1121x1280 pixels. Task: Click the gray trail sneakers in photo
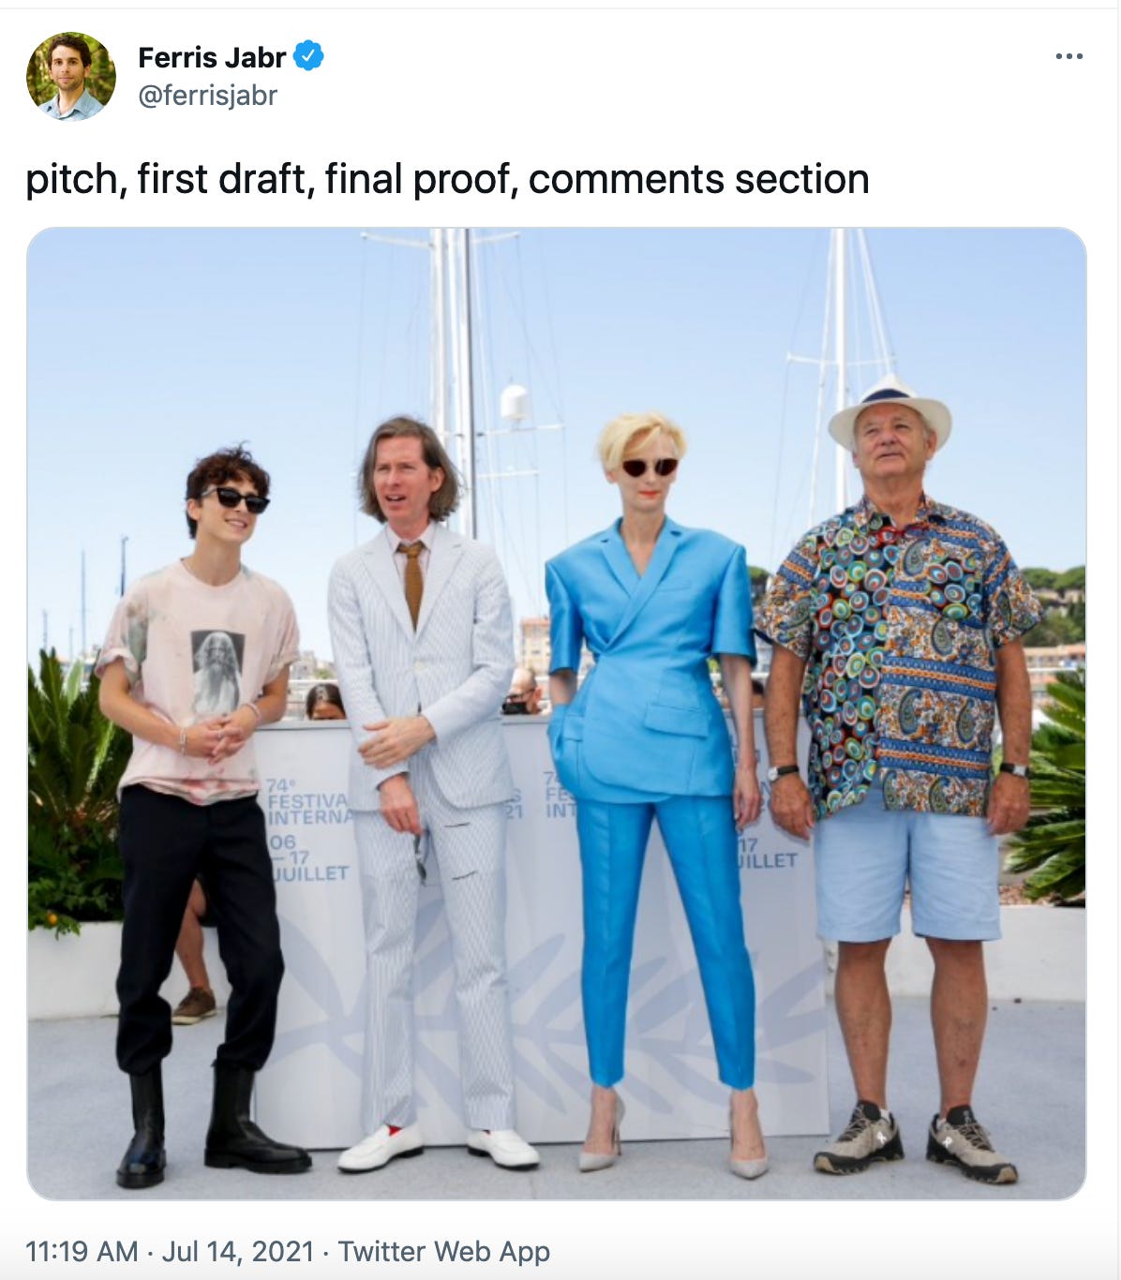914,1143
